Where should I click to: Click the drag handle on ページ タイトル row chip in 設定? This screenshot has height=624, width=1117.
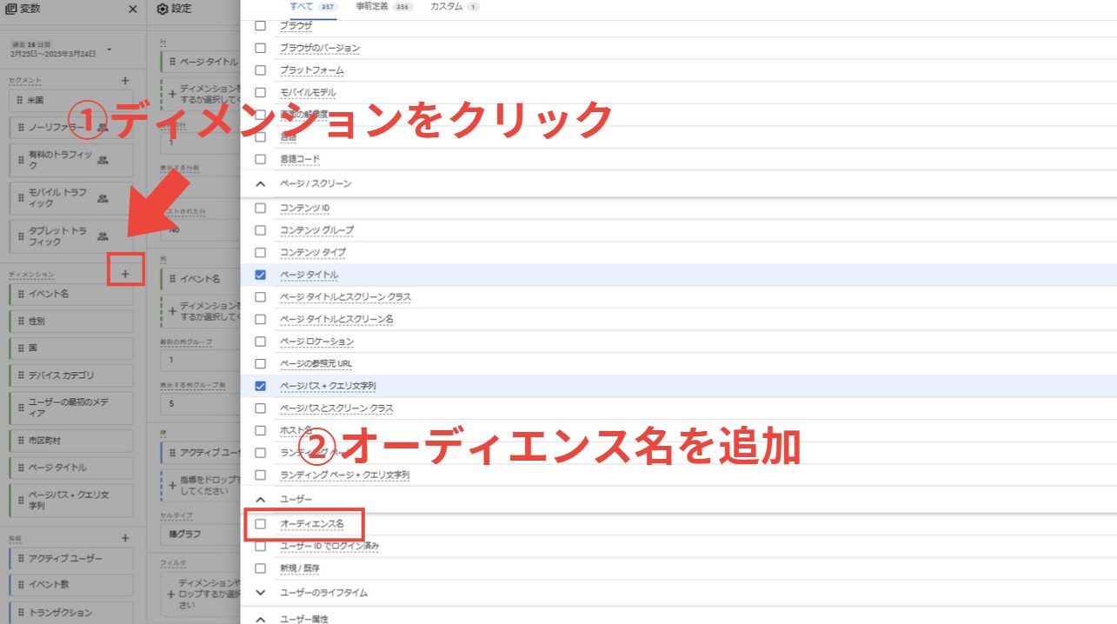(173, 62)
